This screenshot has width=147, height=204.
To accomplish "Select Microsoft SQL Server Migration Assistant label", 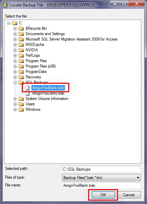I will pos(72,39).
